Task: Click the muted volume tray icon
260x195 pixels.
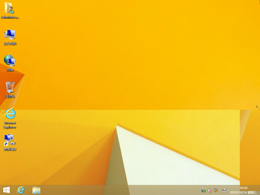Action: pos(209,190)
